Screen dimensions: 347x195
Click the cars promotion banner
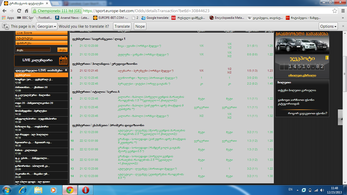click(x=302, y=42)
